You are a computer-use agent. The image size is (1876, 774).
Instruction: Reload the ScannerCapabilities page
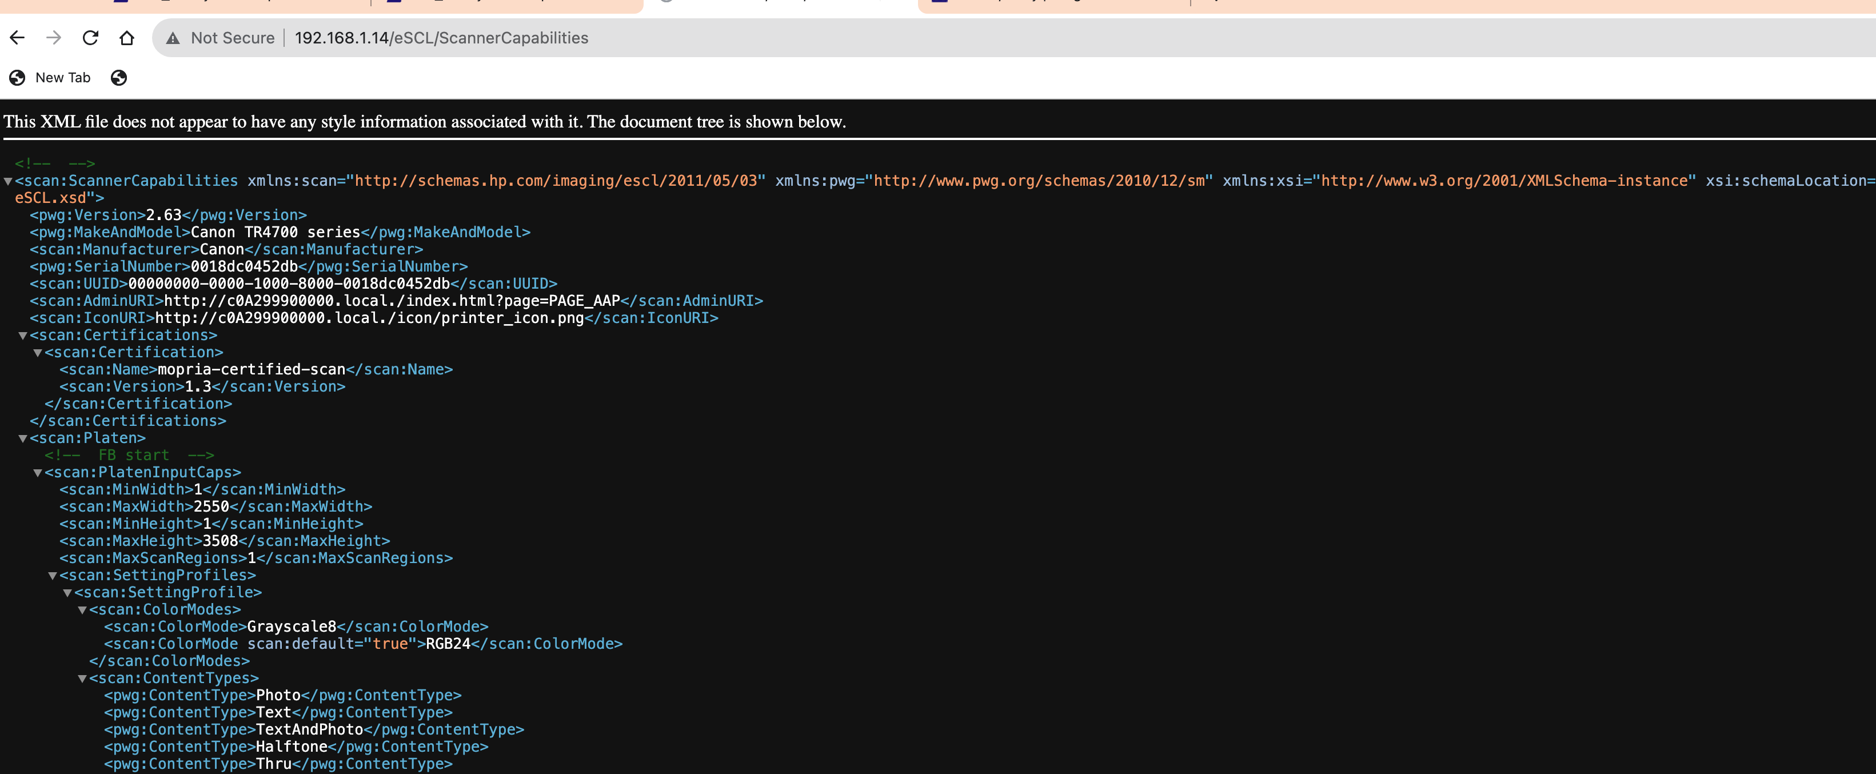(90, 38)
